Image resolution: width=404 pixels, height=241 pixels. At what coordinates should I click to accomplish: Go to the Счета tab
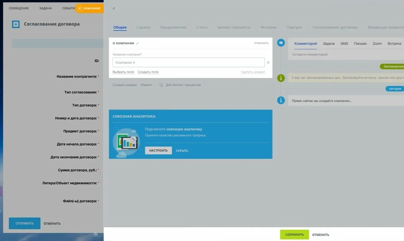point(202,27)
